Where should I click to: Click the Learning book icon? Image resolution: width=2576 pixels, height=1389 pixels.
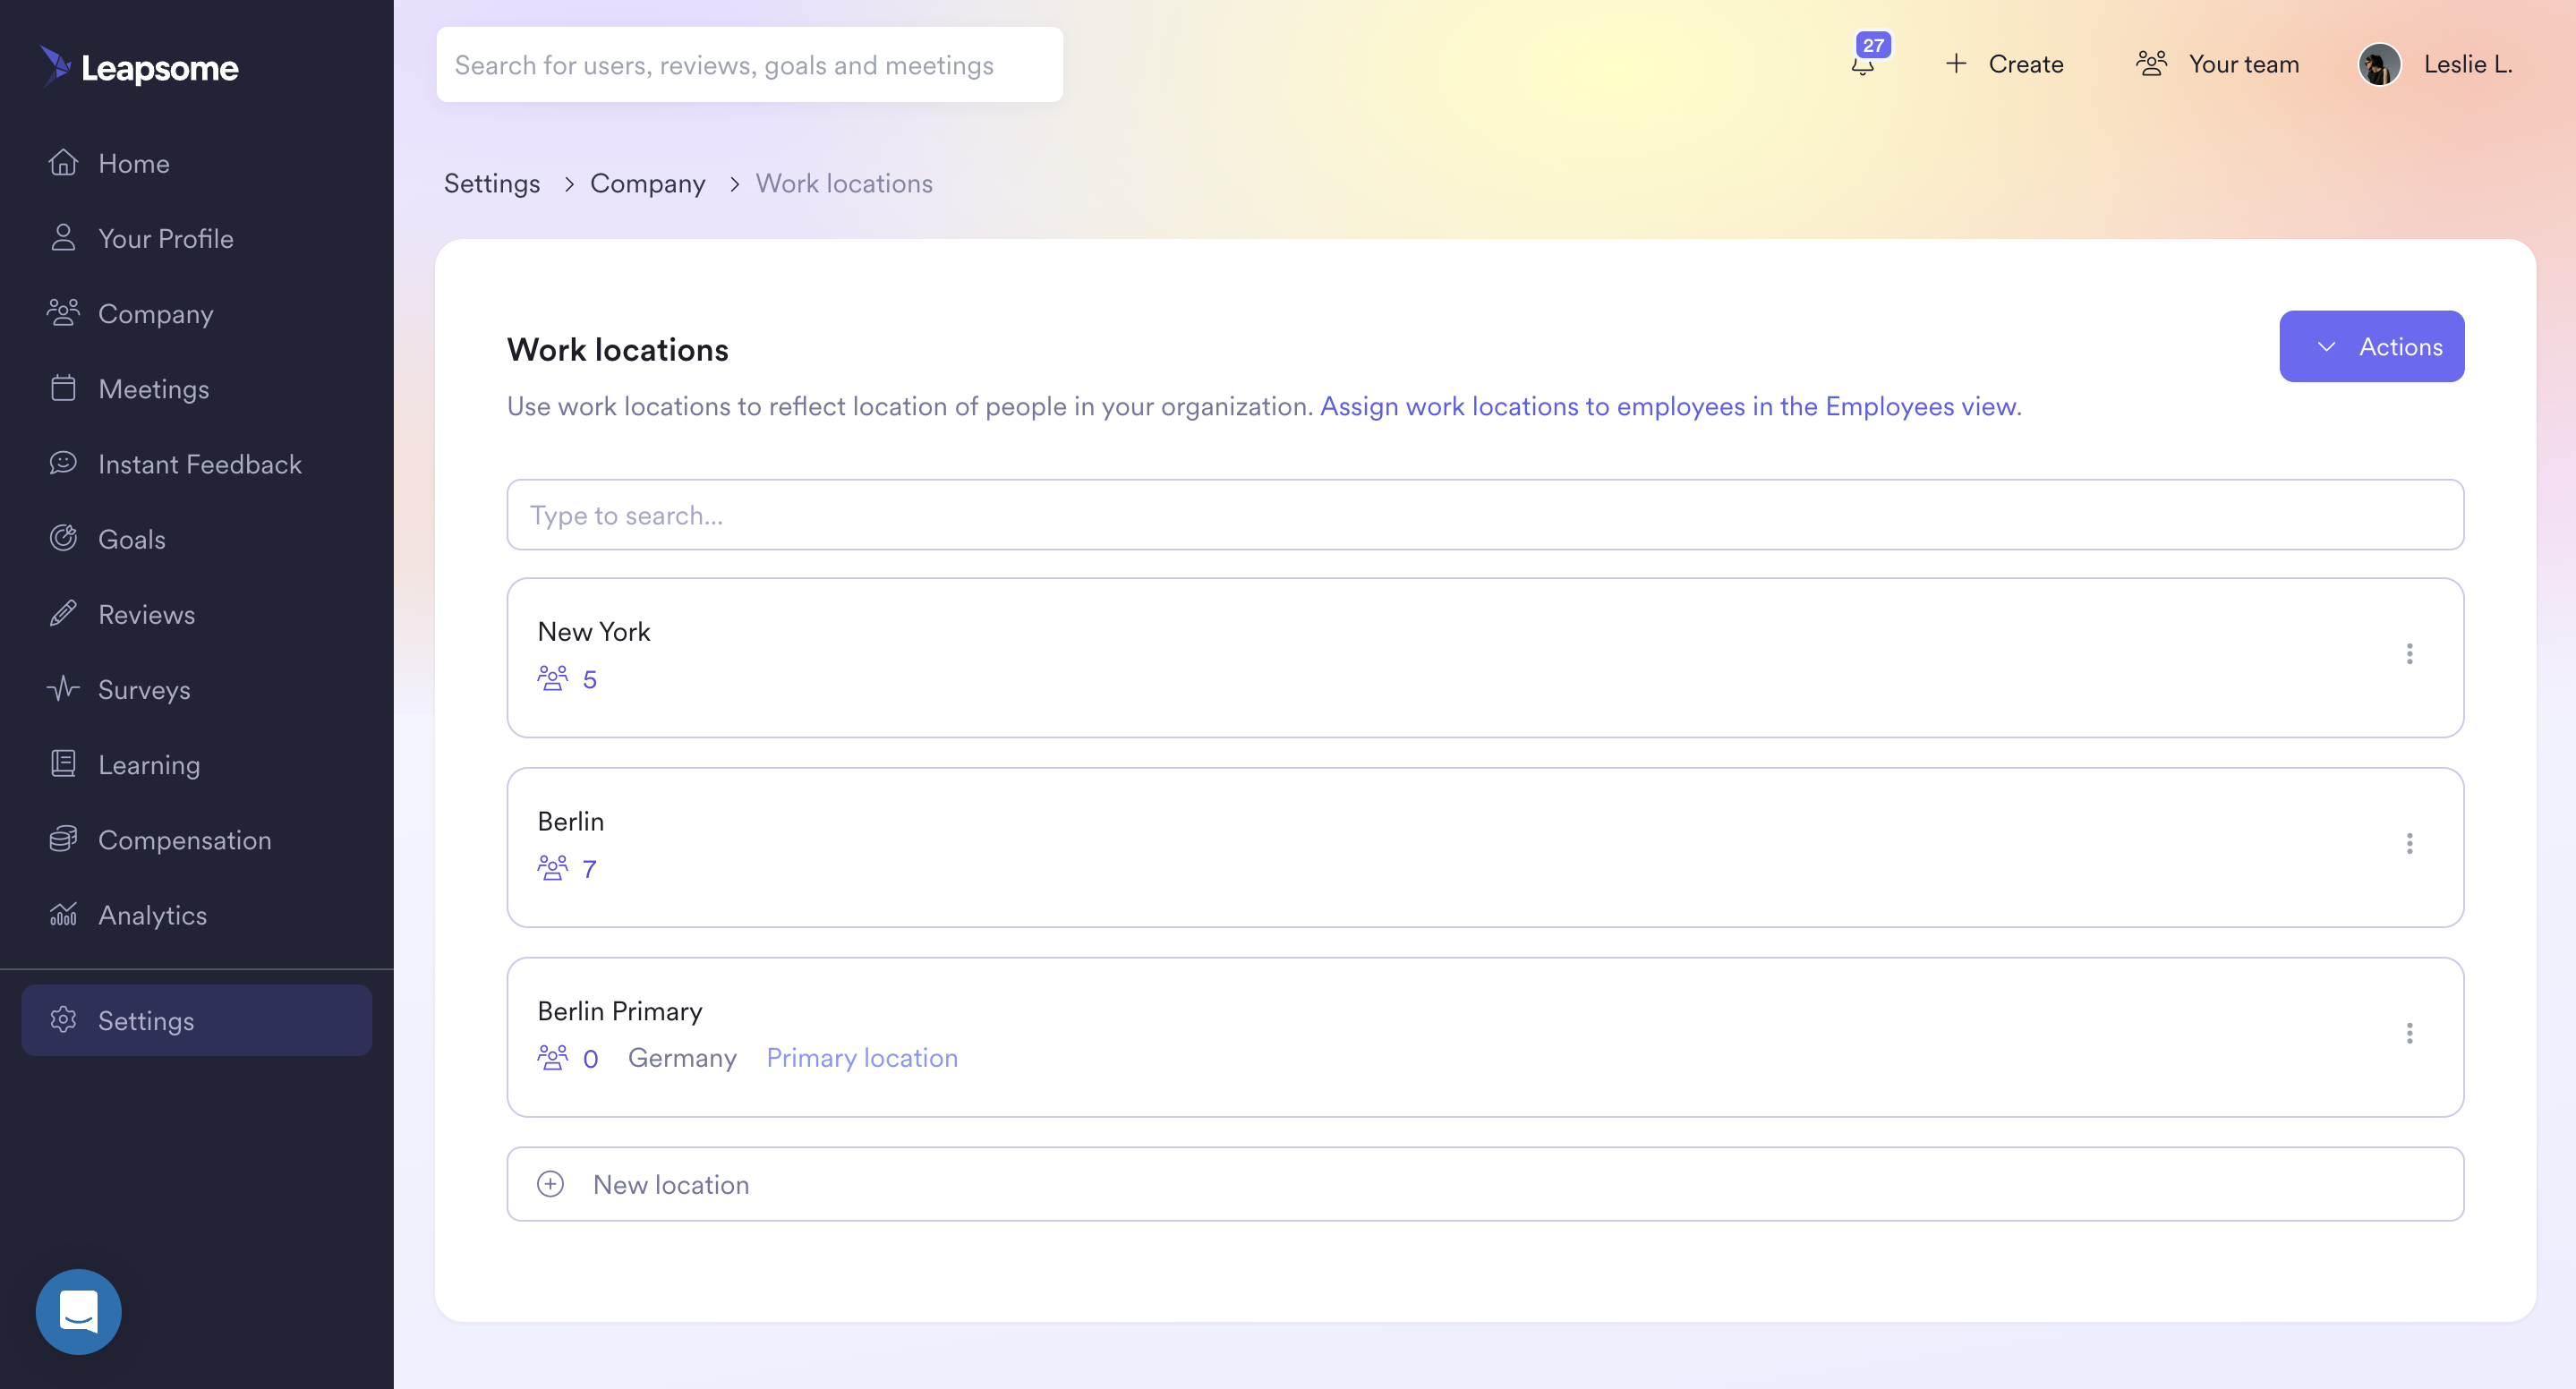[63, 763]
